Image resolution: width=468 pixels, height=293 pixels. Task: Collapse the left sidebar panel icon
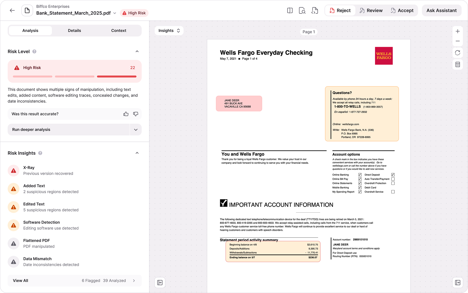tap(160, 283)
